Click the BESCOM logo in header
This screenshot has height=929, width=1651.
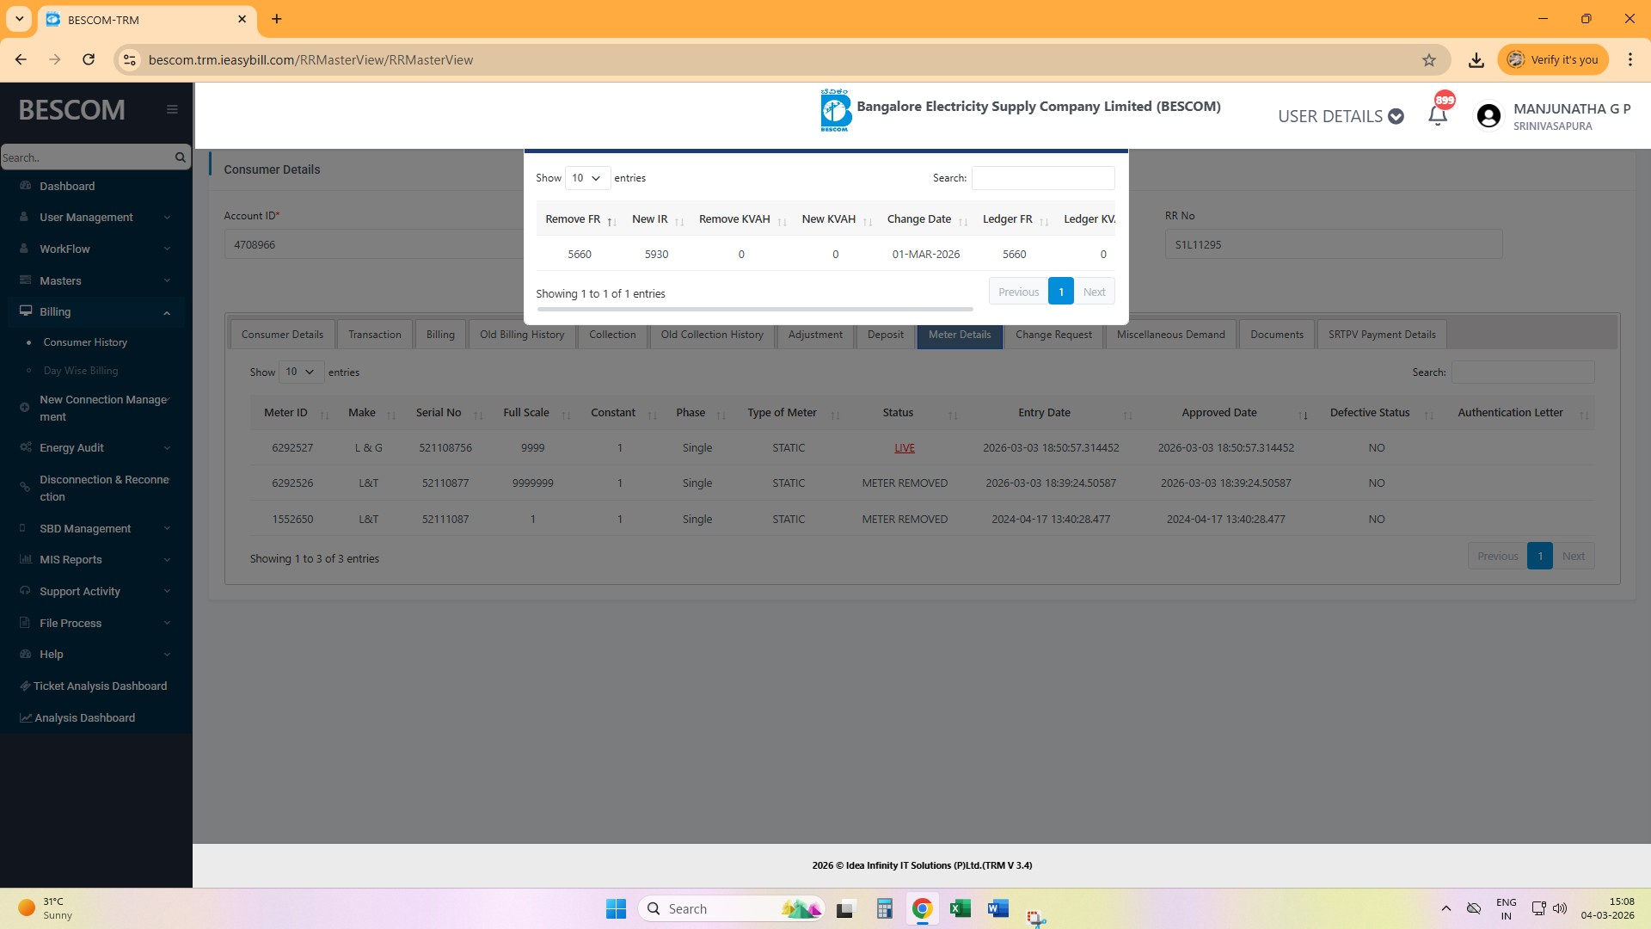[835, 110]
